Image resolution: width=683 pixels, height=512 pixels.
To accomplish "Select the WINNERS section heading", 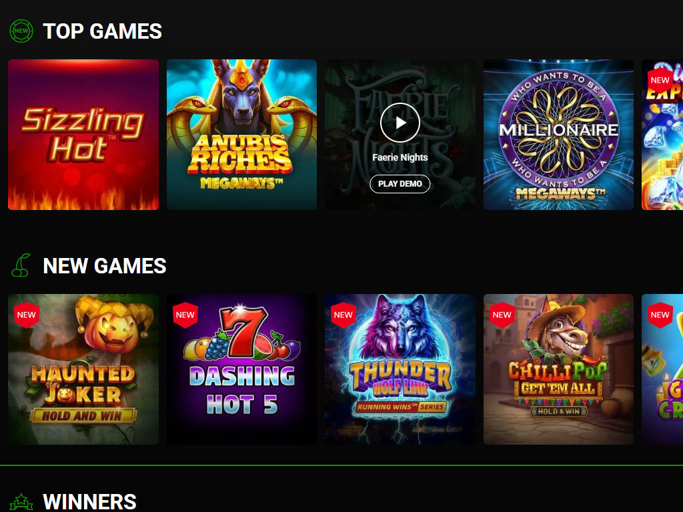I will 90,501.
